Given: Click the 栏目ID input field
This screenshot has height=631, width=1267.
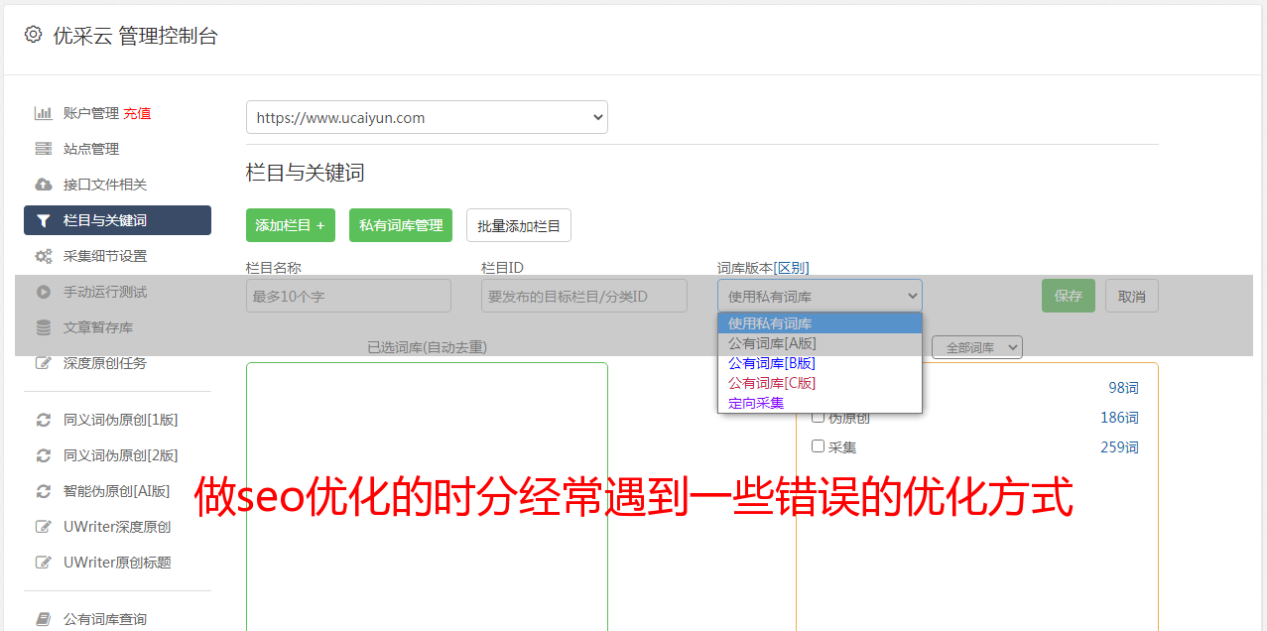Looking at the screenshot, I should pos(584,296).
